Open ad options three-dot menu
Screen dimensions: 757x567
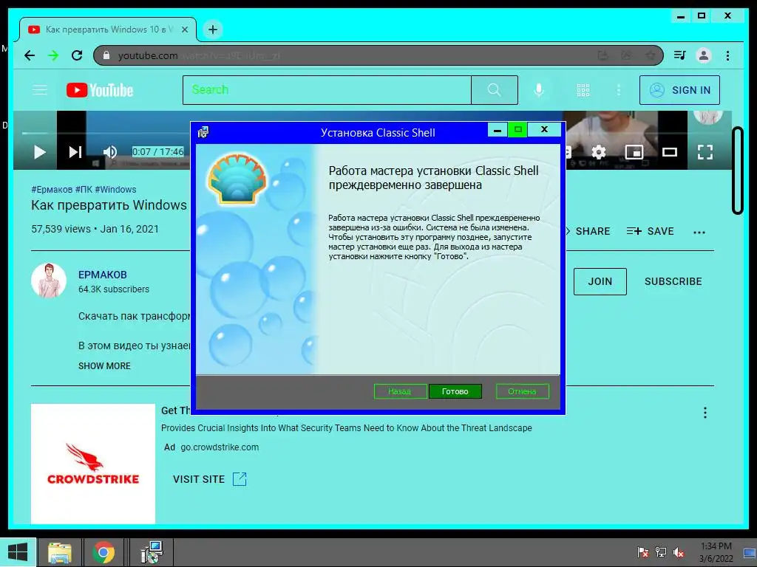[x=705, y=413]
